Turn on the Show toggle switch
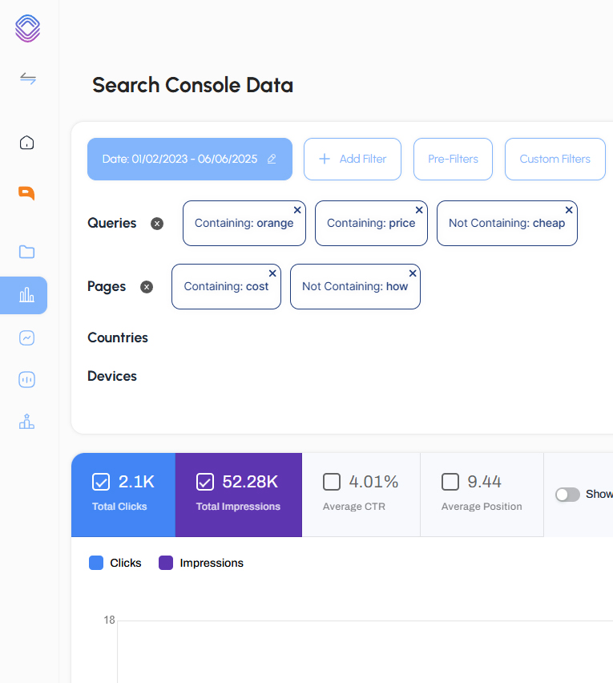The image size is (613, 683). pyautogui.click(x=567, y=495)
